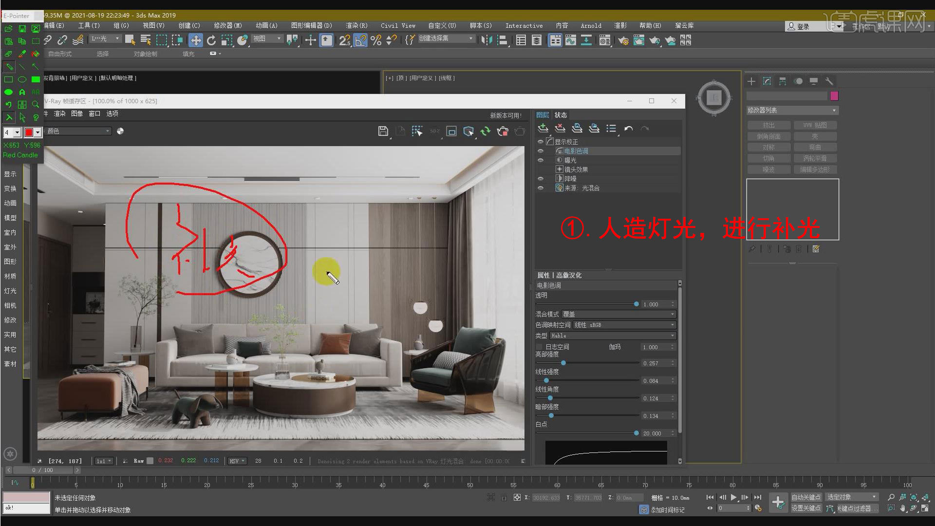
Task: Open the Curve Editor icon
Action: pyautogui.click(x=571, y=40)
